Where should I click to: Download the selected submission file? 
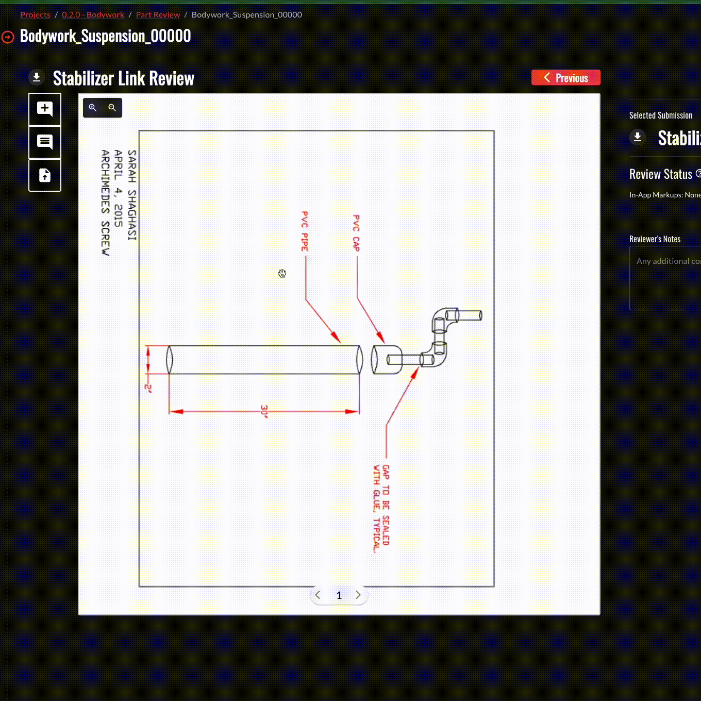click(x=638, y=137)
